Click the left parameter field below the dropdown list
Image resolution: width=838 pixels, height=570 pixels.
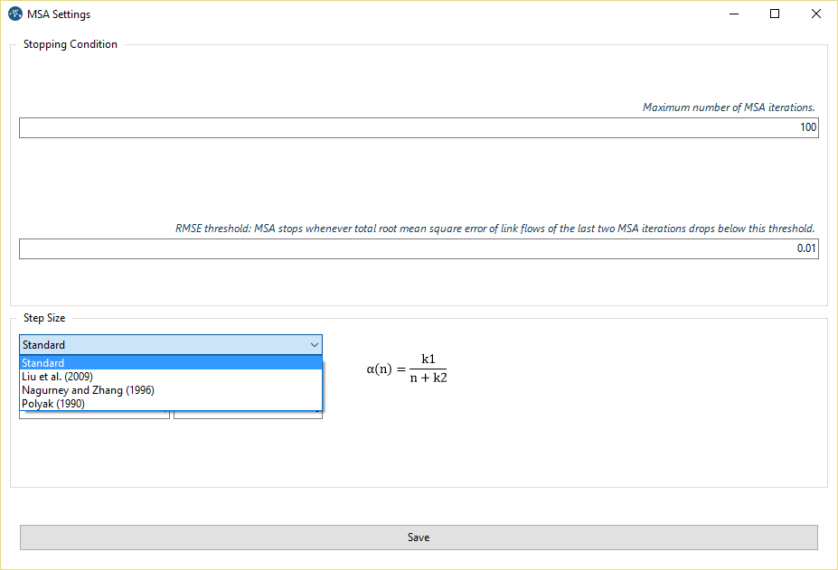(x=94, y=415)
